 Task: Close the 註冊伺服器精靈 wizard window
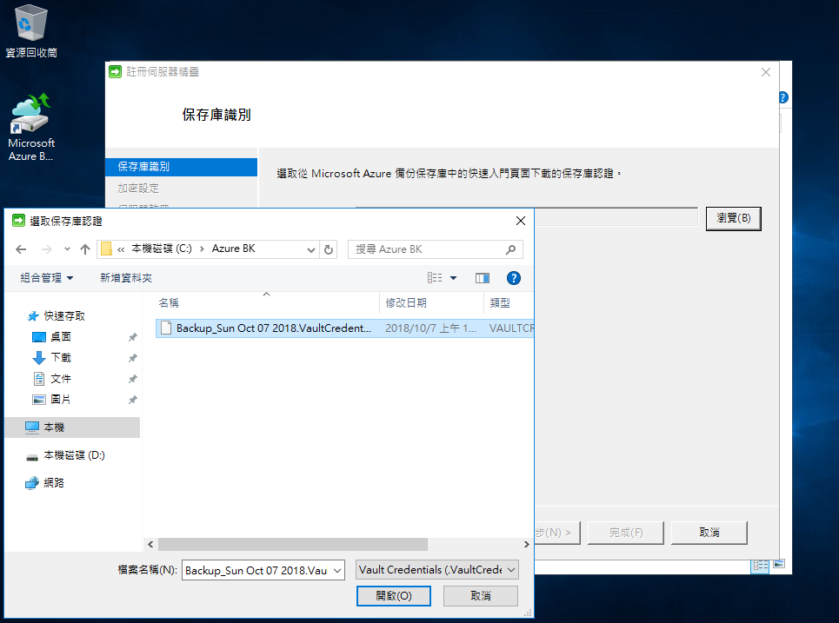coord(766,72)
